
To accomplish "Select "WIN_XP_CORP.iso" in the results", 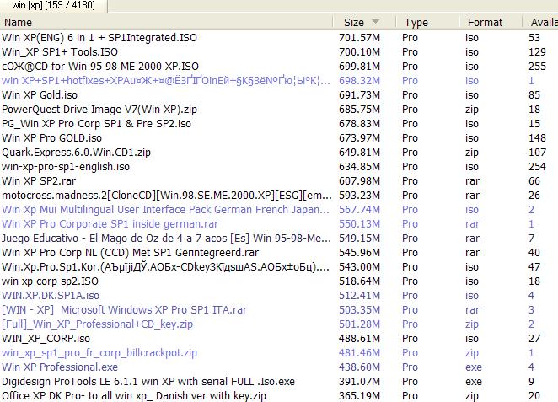I will 46,339.
